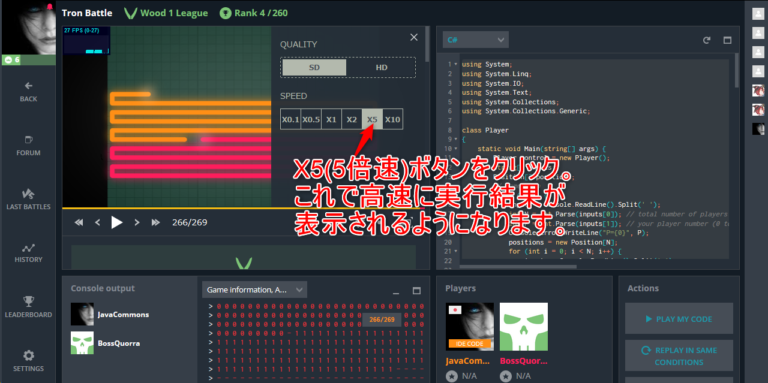Go back using the BACK sidebar icon
Screen dimensions: 768x383
tap(28, 92)
